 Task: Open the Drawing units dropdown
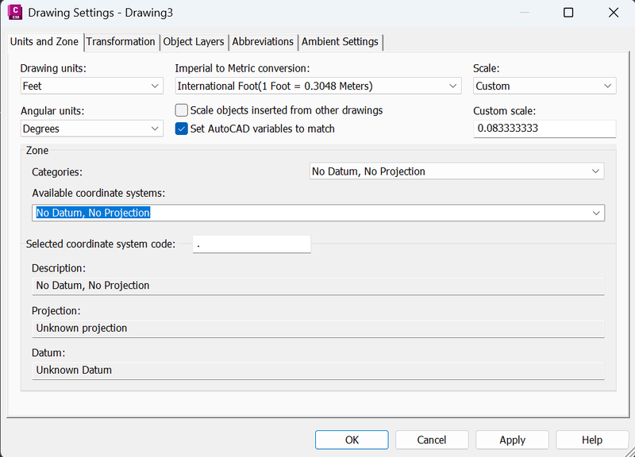91,86
